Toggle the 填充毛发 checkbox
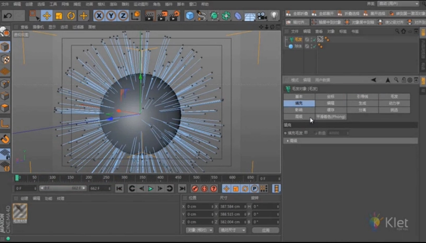This screenshot has width=426, height=243. 306,133
